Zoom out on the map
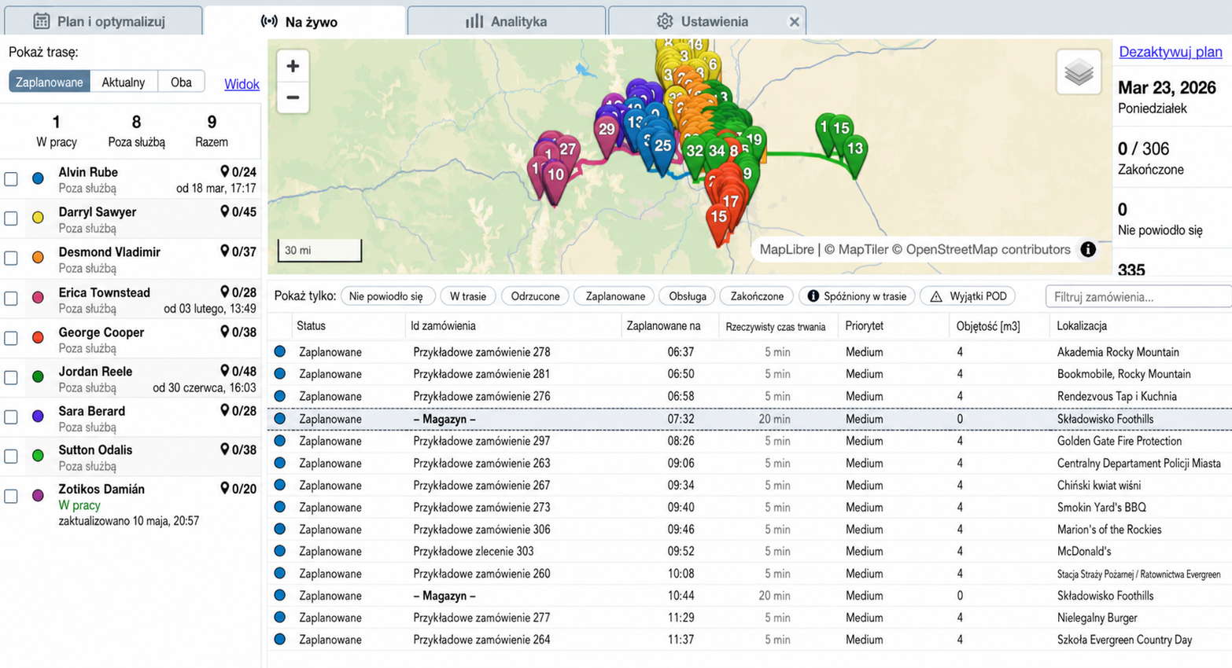This screenshot has height=668, width=1232. tap(293, 97)
